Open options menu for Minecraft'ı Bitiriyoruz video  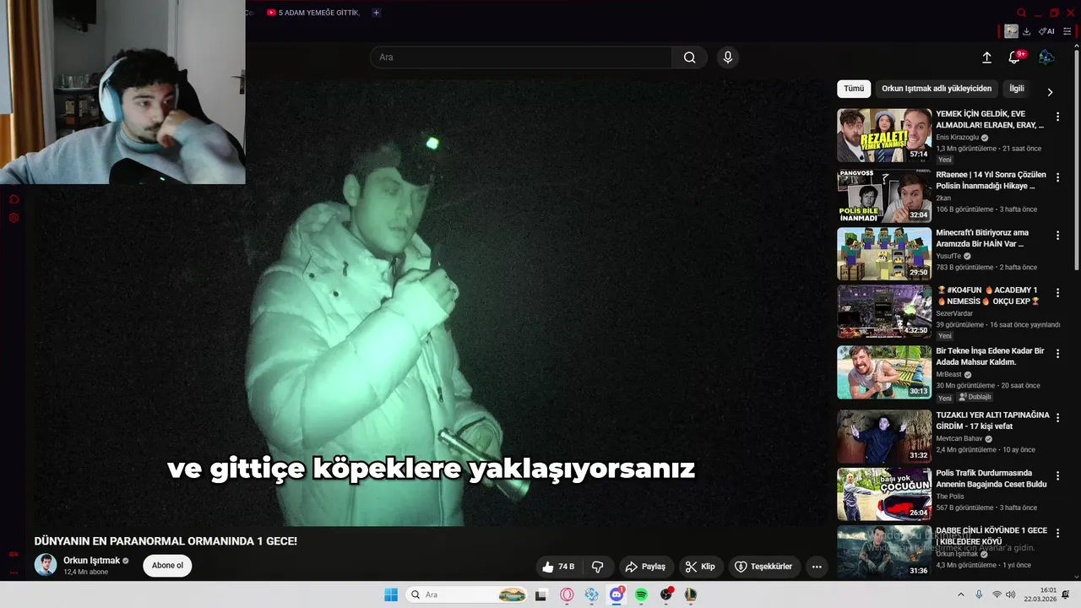(x=1057, y=235)
